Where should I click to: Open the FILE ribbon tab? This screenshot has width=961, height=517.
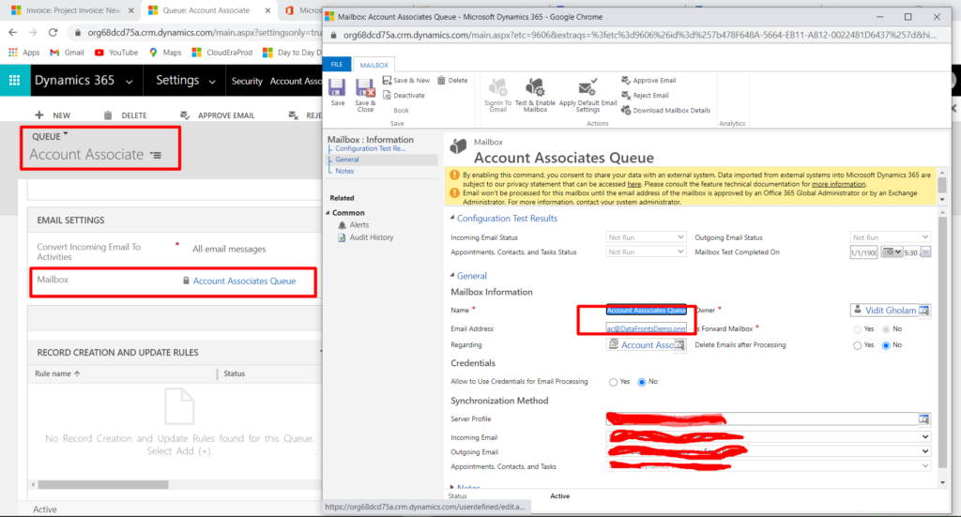tap(337, 65)
